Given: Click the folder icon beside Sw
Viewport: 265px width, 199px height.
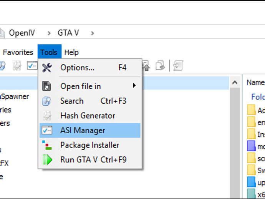Looking at the screenshot, I should (251, 170).
